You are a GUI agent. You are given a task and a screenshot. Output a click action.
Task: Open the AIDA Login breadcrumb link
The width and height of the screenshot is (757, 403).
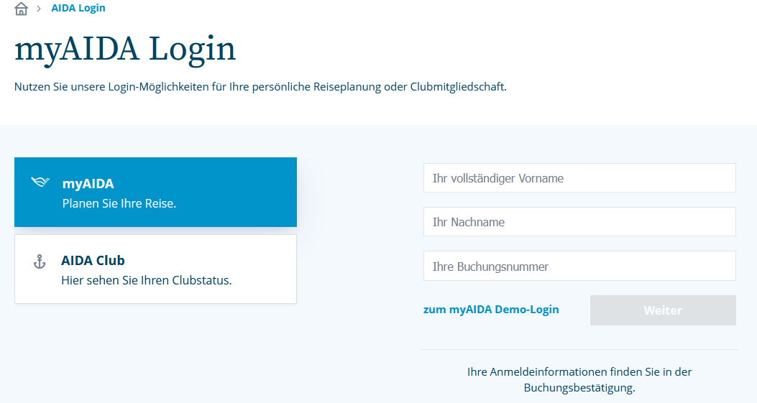coord(78,8)
